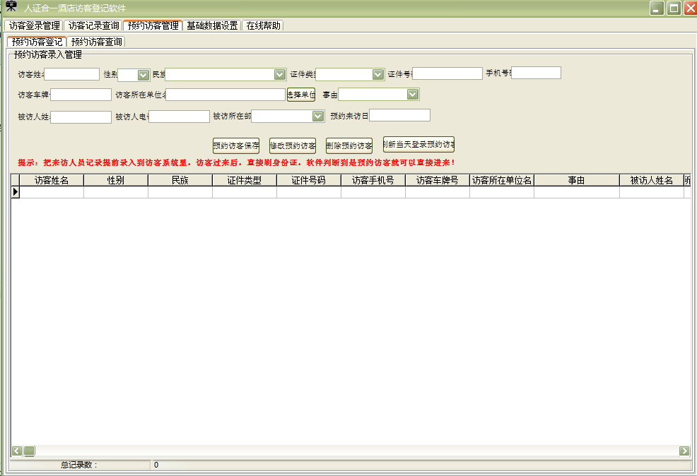Click the 删除预约访客 button
The image size is (697, 476).
coord(349,145)
